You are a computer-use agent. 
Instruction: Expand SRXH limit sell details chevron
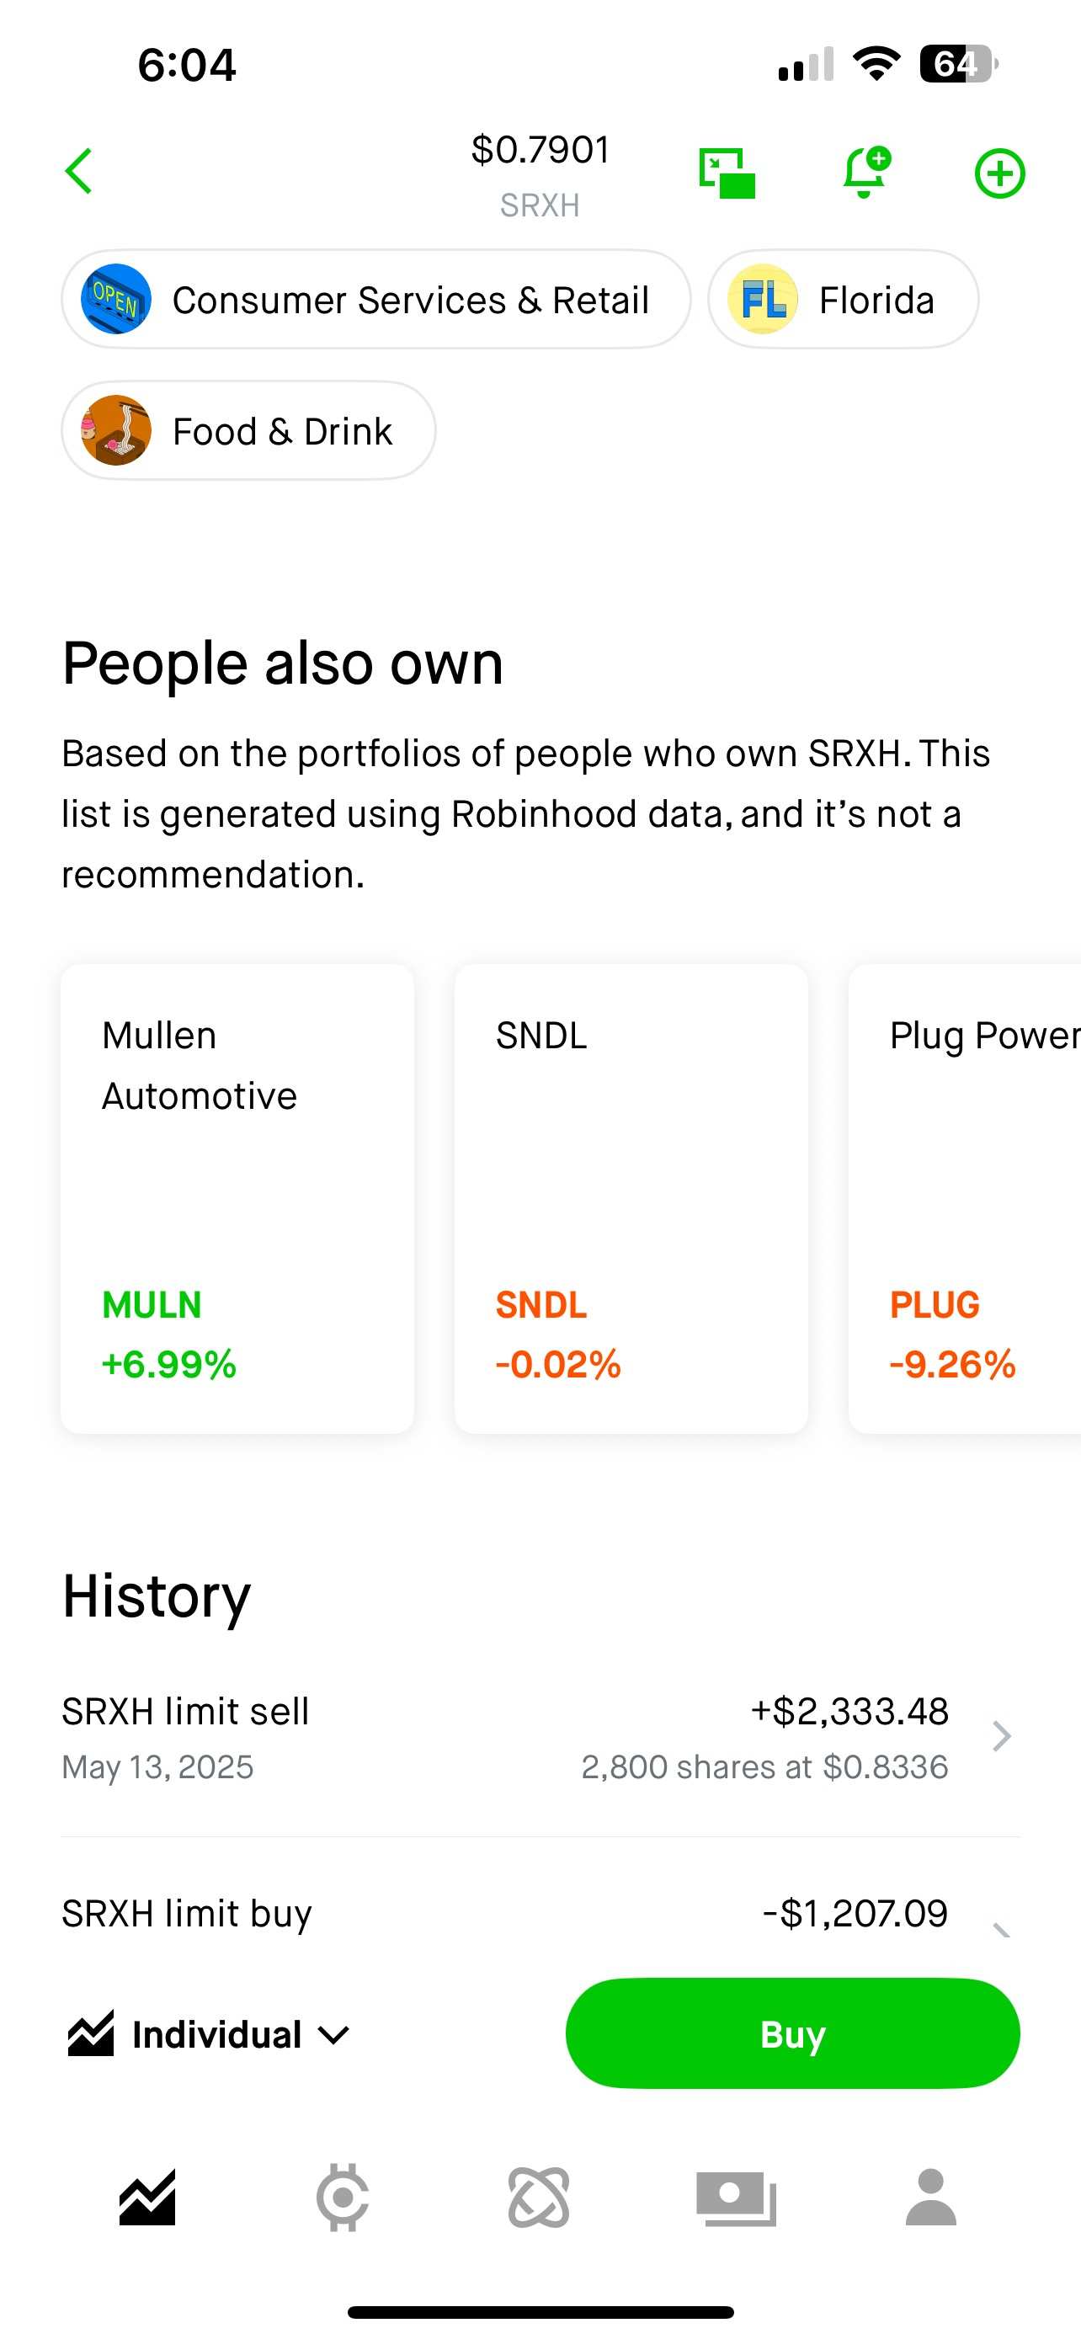(x=1001, y=1736)
